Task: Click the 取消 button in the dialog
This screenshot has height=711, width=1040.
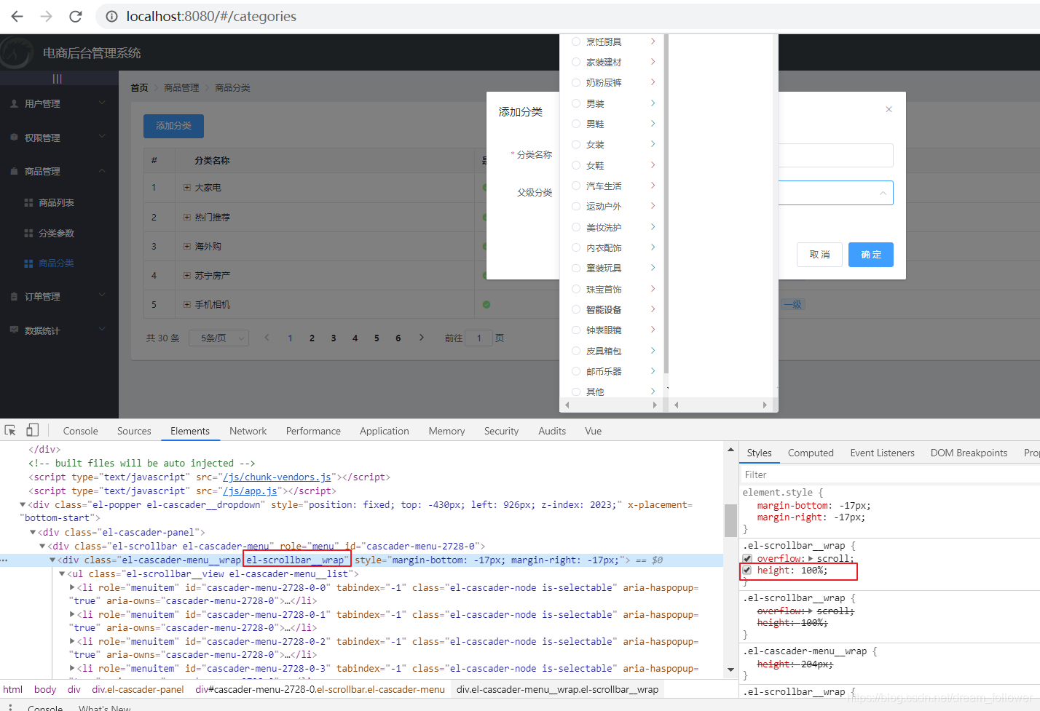Action: click(820, 255)
